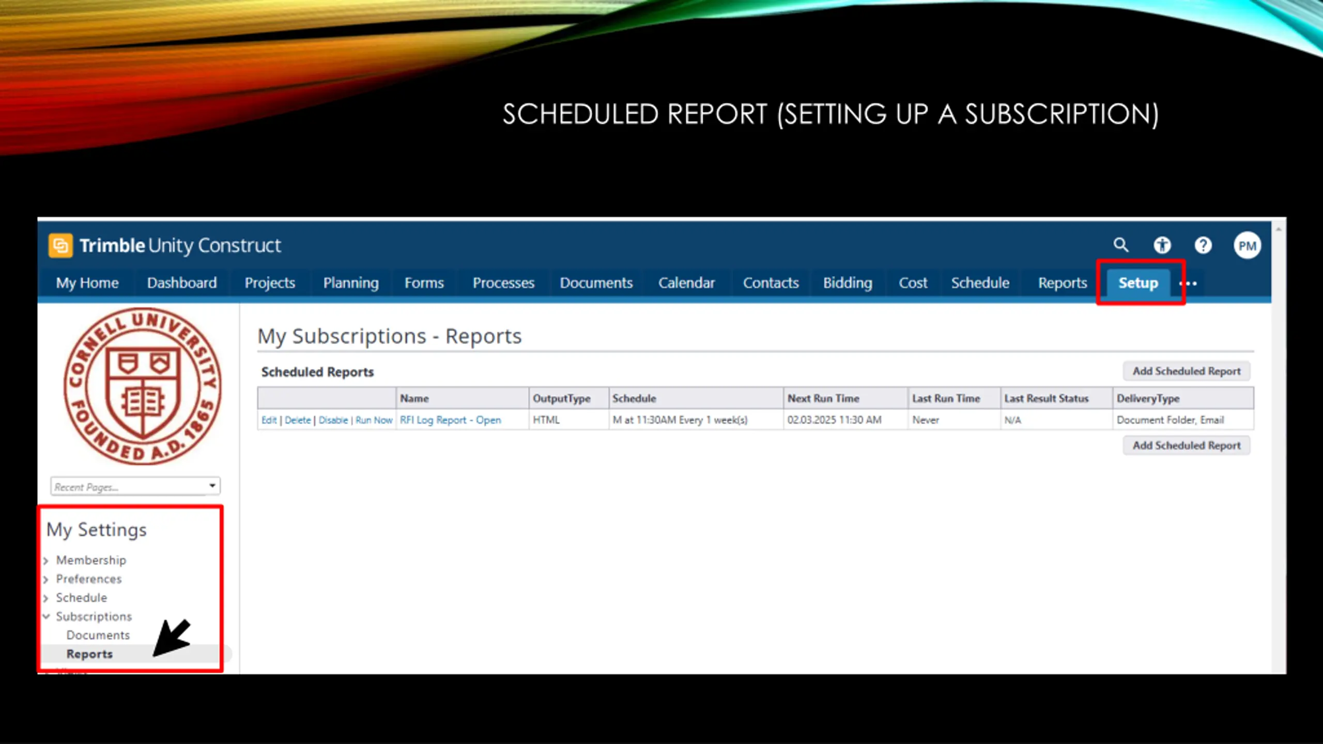The image size is (1323, 744).
Task: Expand the Membership settings section
Action: 91,560
